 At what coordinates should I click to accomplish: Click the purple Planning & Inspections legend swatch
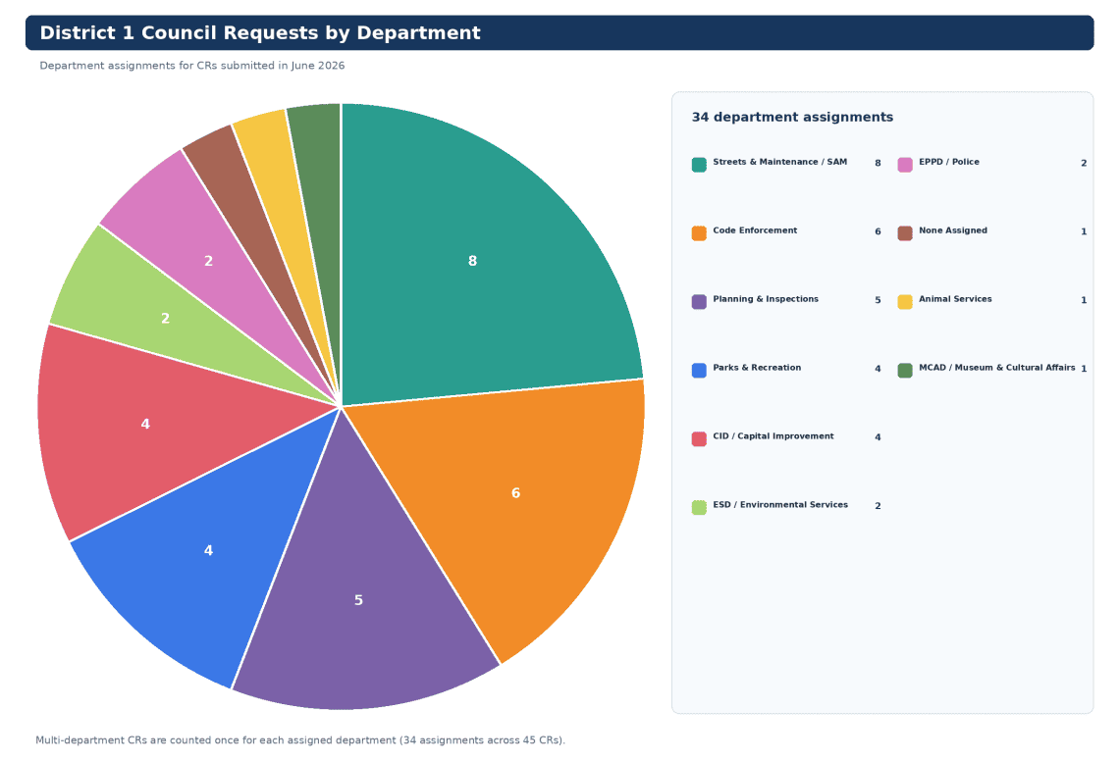click(699, 301)
